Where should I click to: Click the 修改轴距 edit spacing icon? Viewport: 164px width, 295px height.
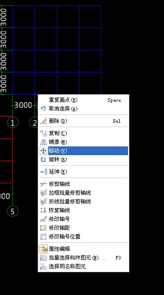pos(43,228)
